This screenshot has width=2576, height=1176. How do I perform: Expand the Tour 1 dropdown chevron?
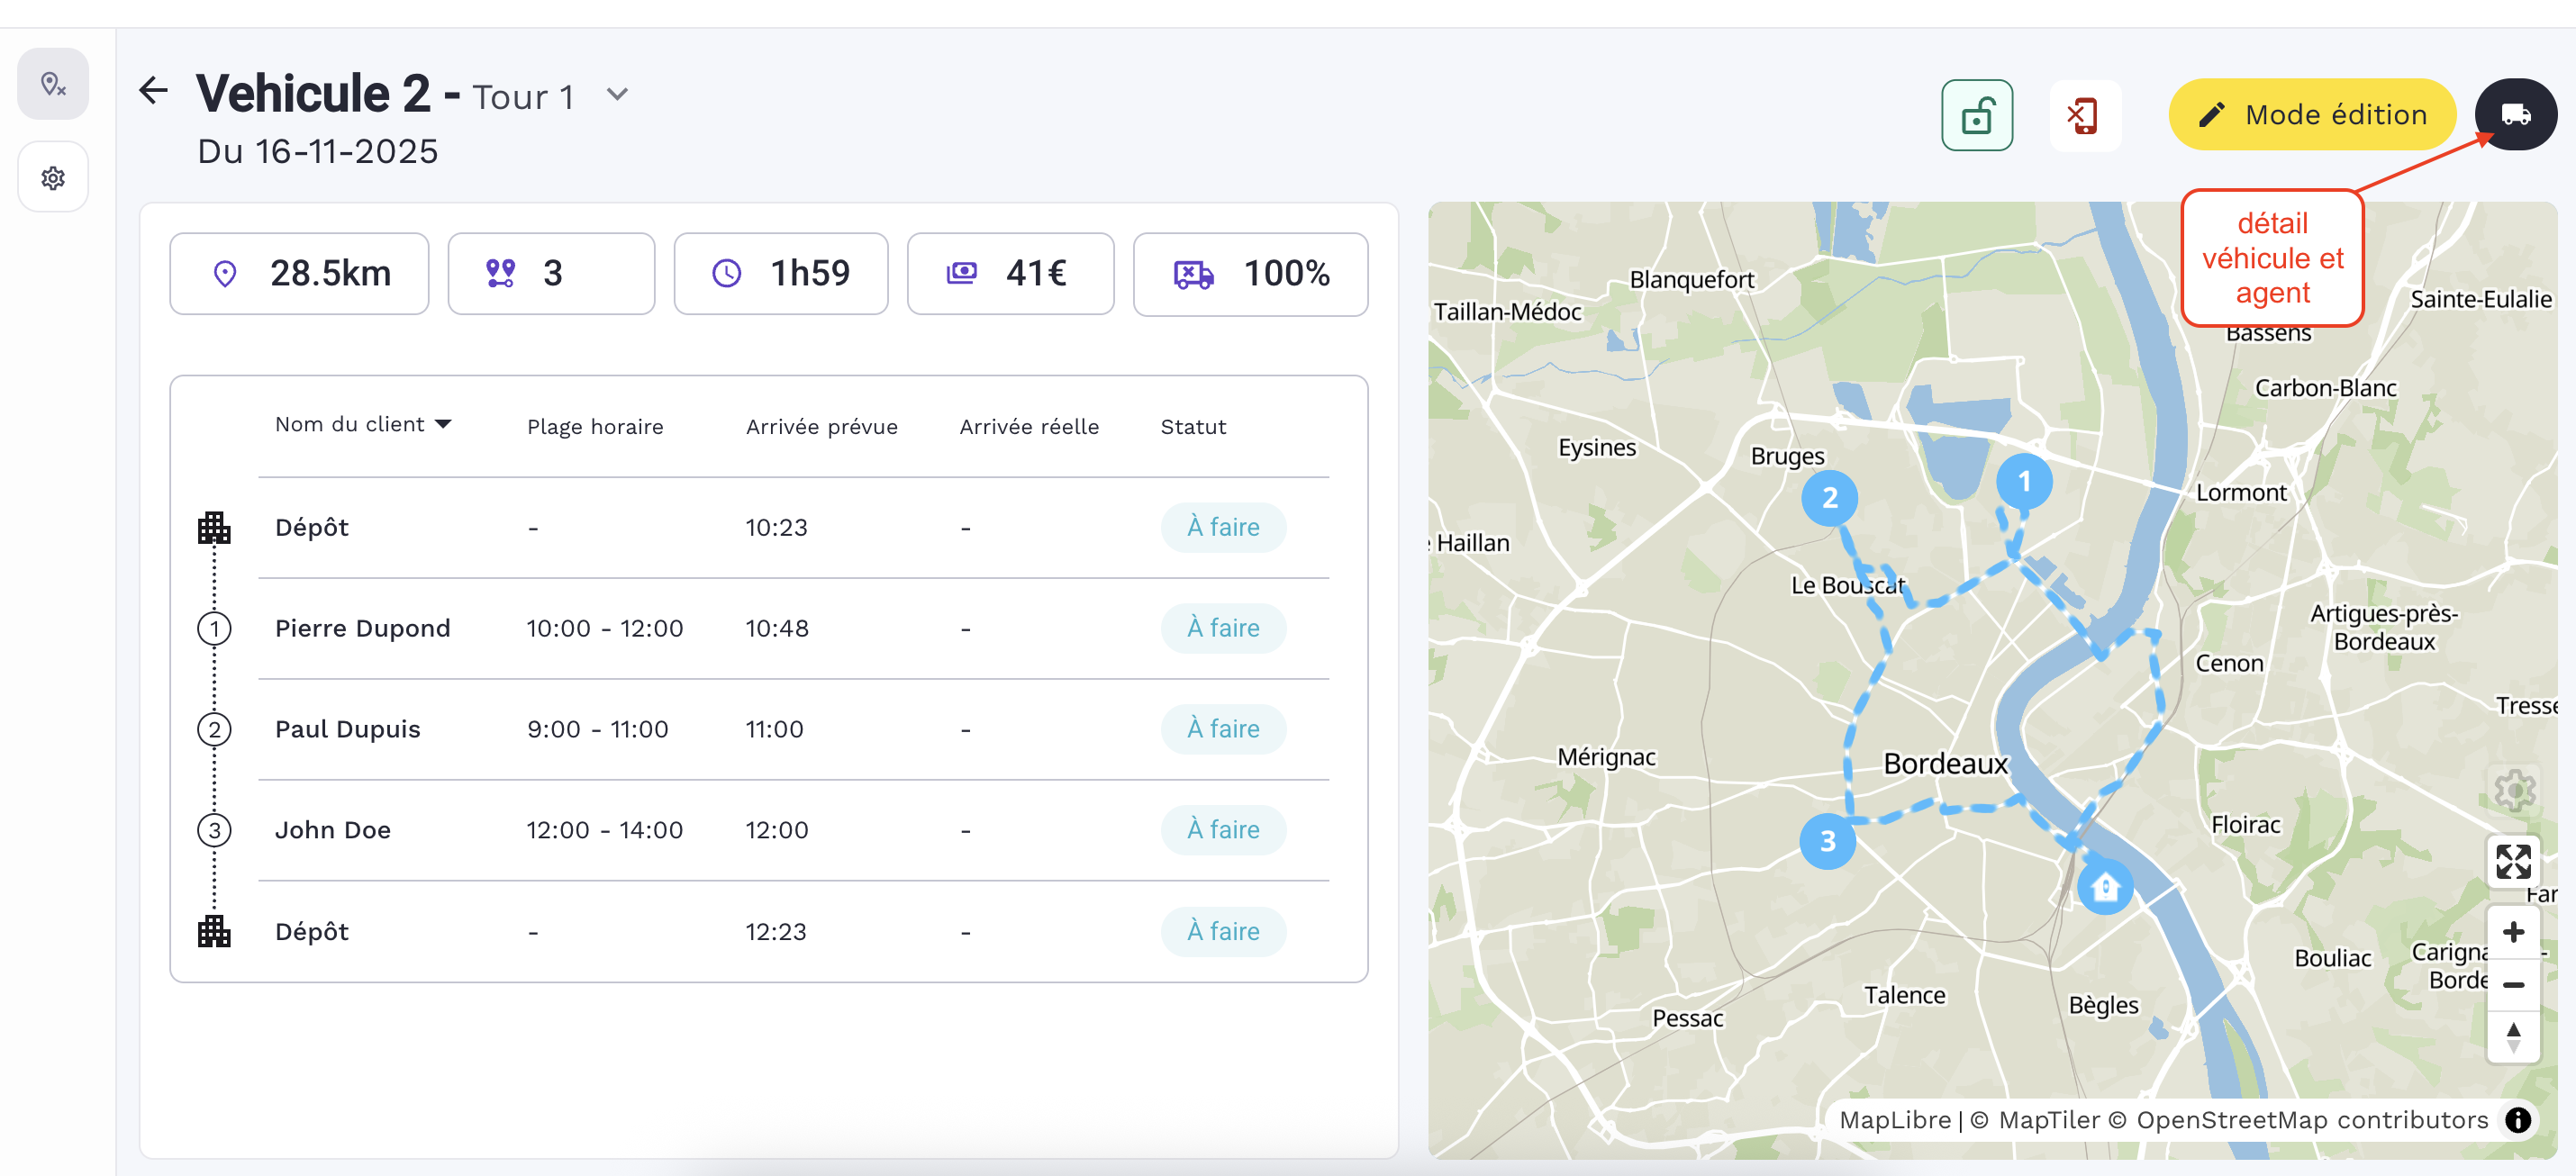click(617, 95)
